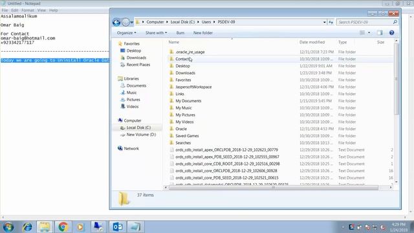Image resolution: width=414 pixels, height=233 pixels.
Task: Select the Oracle folder
Action: pos(181,129)
